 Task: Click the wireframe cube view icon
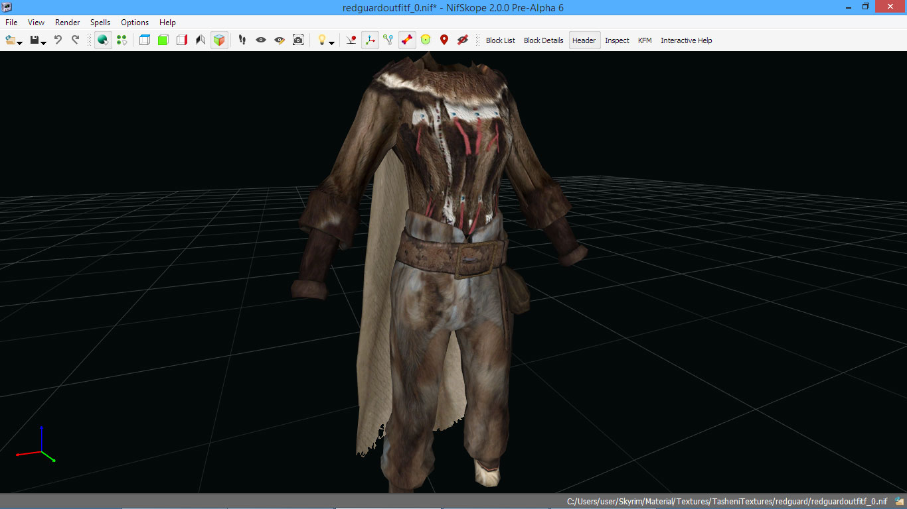[x=144, y=40]
